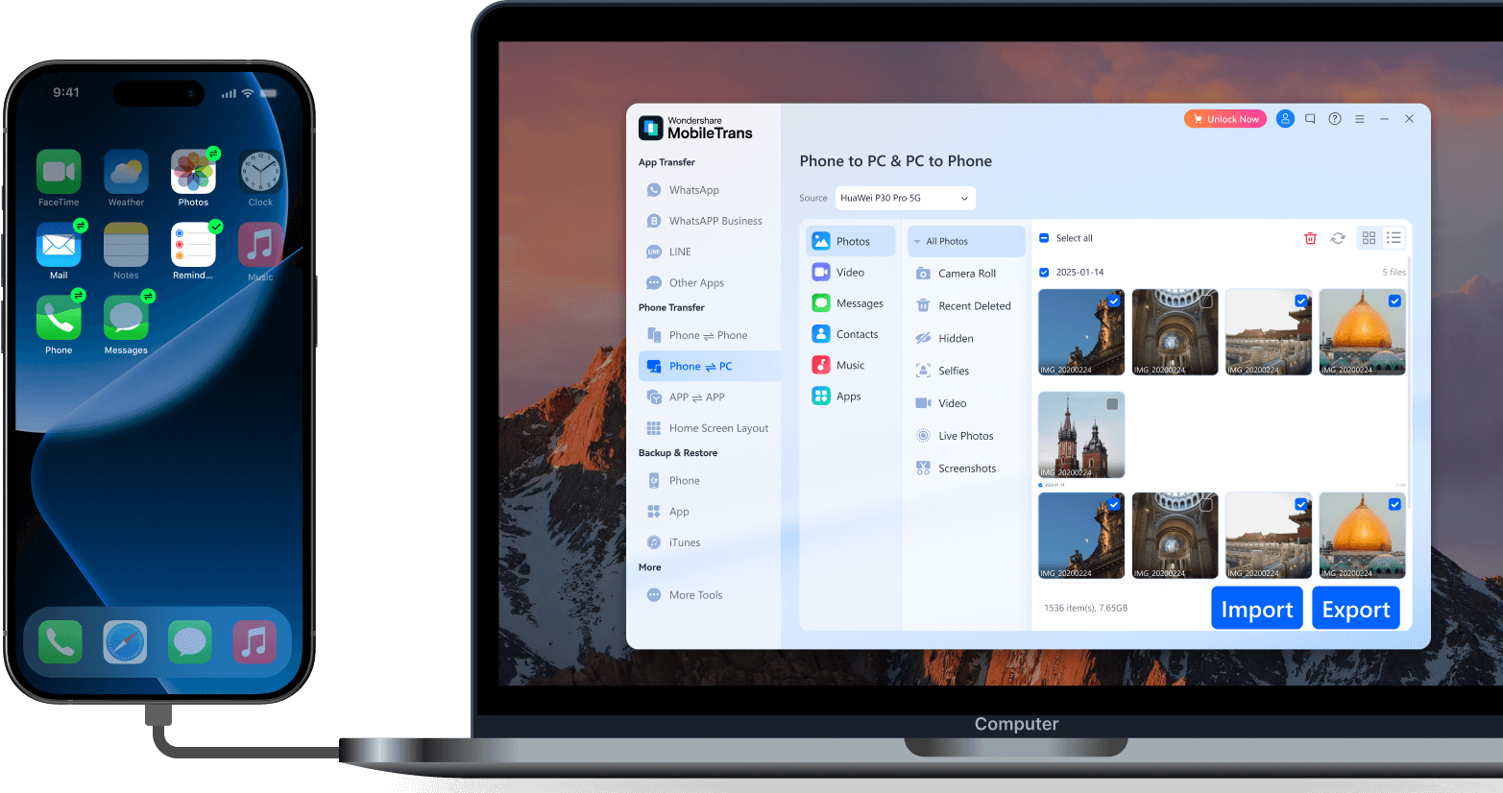Screen dimensions: 1503x793
Task: Refresh the photo list
Action: coord(1338,238)
